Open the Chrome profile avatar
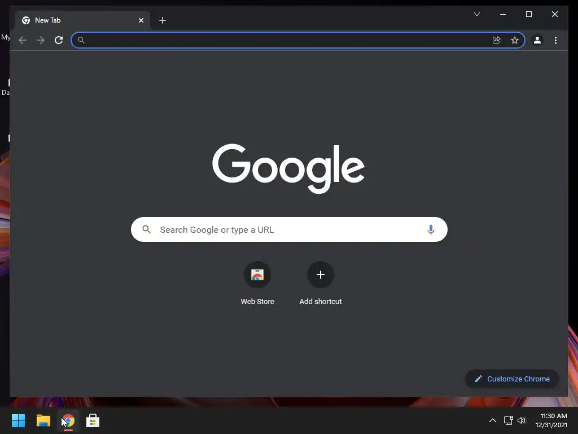 pyautogui.click(x=537, y=40)
